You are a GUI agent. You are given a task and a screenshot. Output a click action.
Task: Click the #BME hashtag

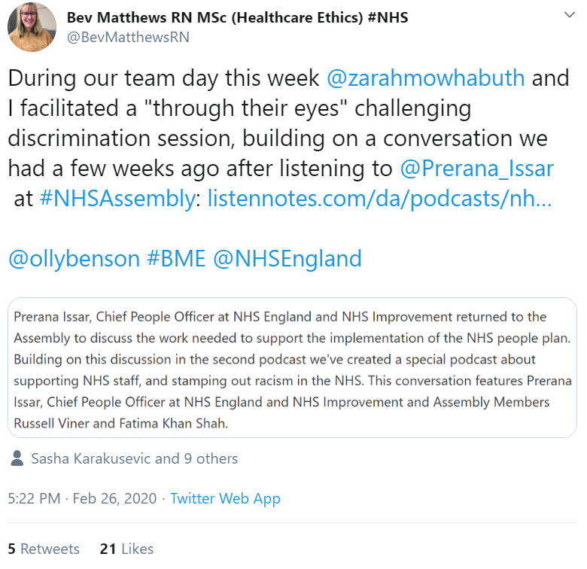click(x=176, y=259)
